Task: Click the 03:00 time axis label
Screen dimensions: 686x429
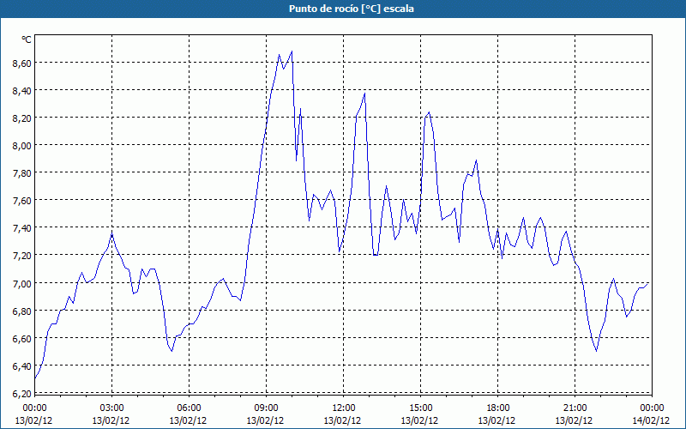Action: pyautogui.click(x=111, y=408)
